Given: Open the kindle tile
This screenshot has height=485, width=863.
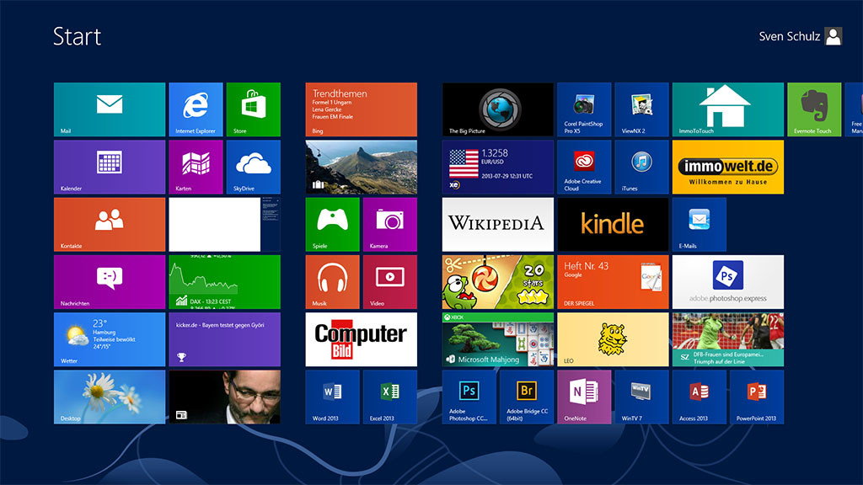Looking at the screenshot, I should click(613, 224).
